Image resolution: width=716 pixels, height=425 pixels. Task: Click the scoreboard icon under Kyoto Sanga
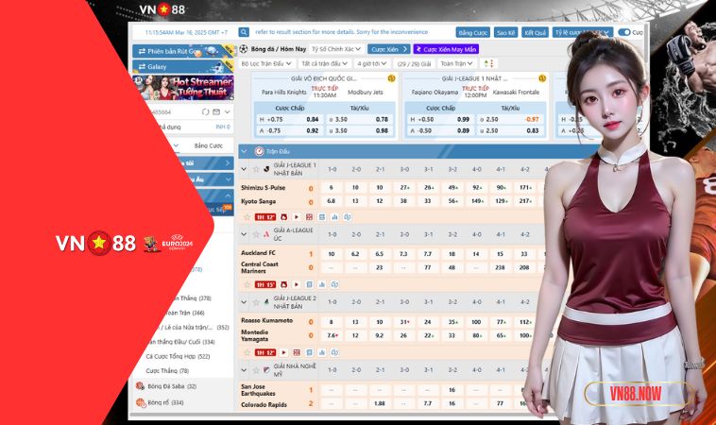[x=322, y=217]
